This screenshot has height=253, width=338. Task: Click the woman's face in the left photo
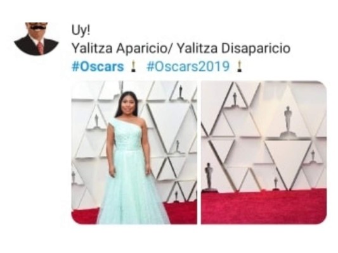click(x=128, y=106)
